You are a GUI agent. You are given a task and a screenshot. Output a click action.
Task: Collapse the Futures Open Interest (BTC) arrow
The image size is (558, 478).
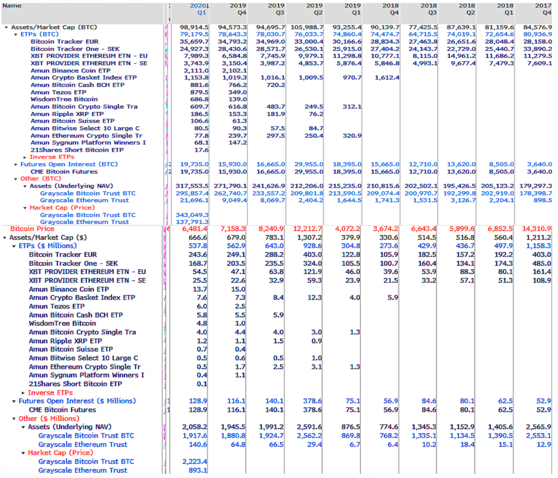coord(16,165)
